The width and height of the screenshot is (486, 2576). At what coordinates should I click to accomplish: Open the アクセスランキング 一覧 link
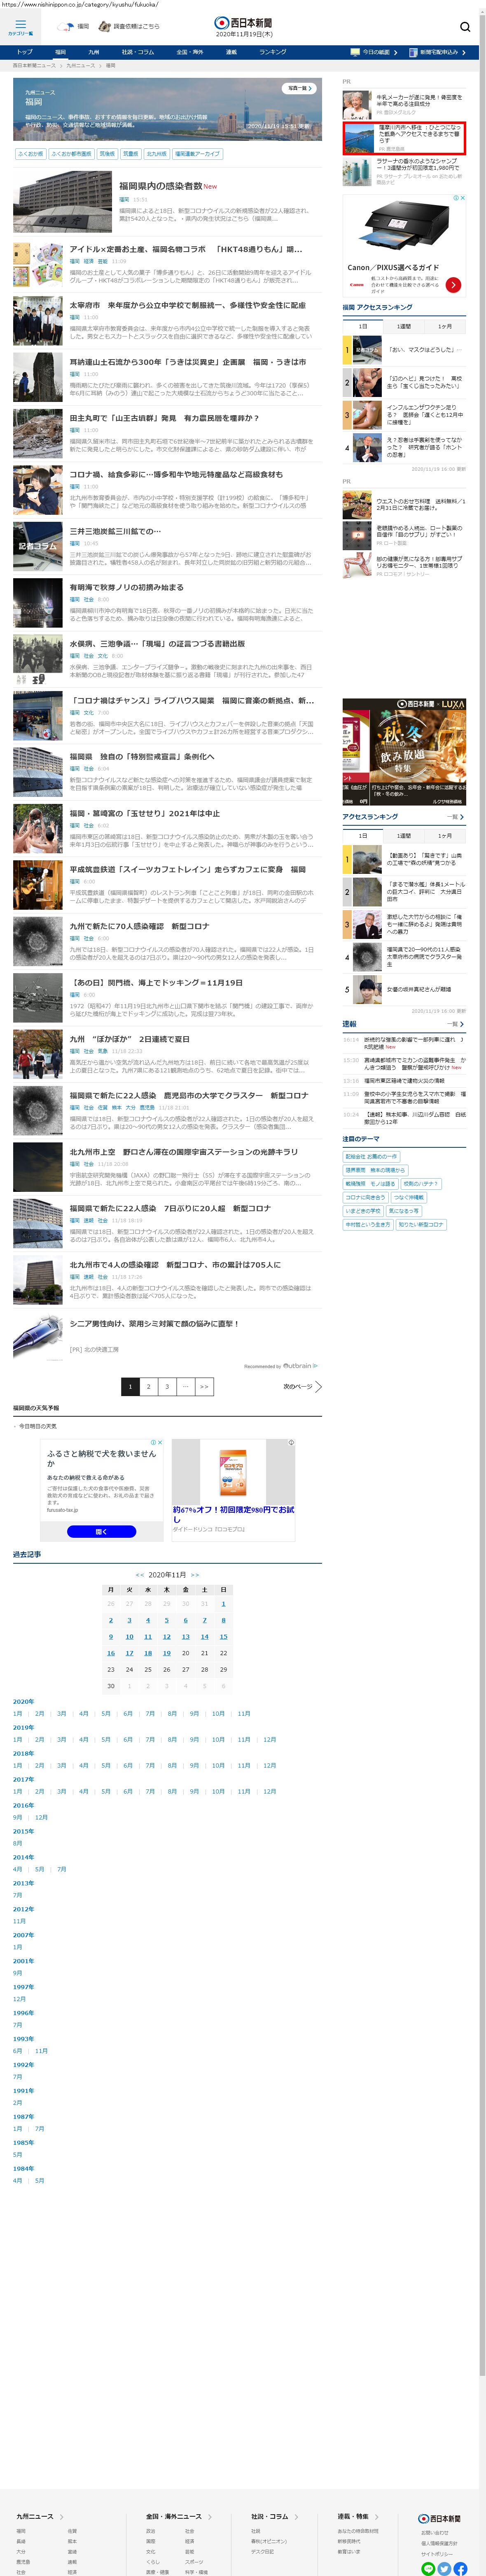tap(455, 817)
